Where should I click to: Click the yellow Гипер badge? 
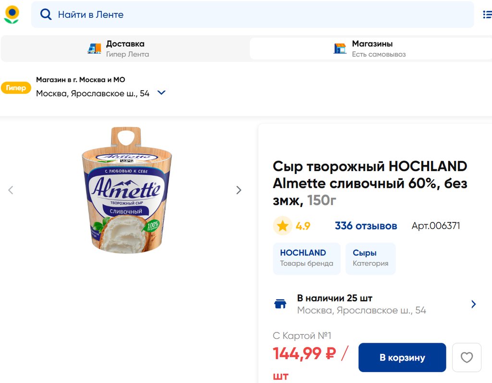pyautogui.click(x=16, y=88)
